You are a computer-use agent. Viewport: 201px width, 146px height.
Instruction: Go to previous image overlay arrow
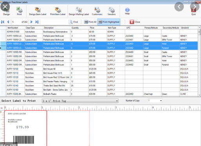tap(179, 7)
